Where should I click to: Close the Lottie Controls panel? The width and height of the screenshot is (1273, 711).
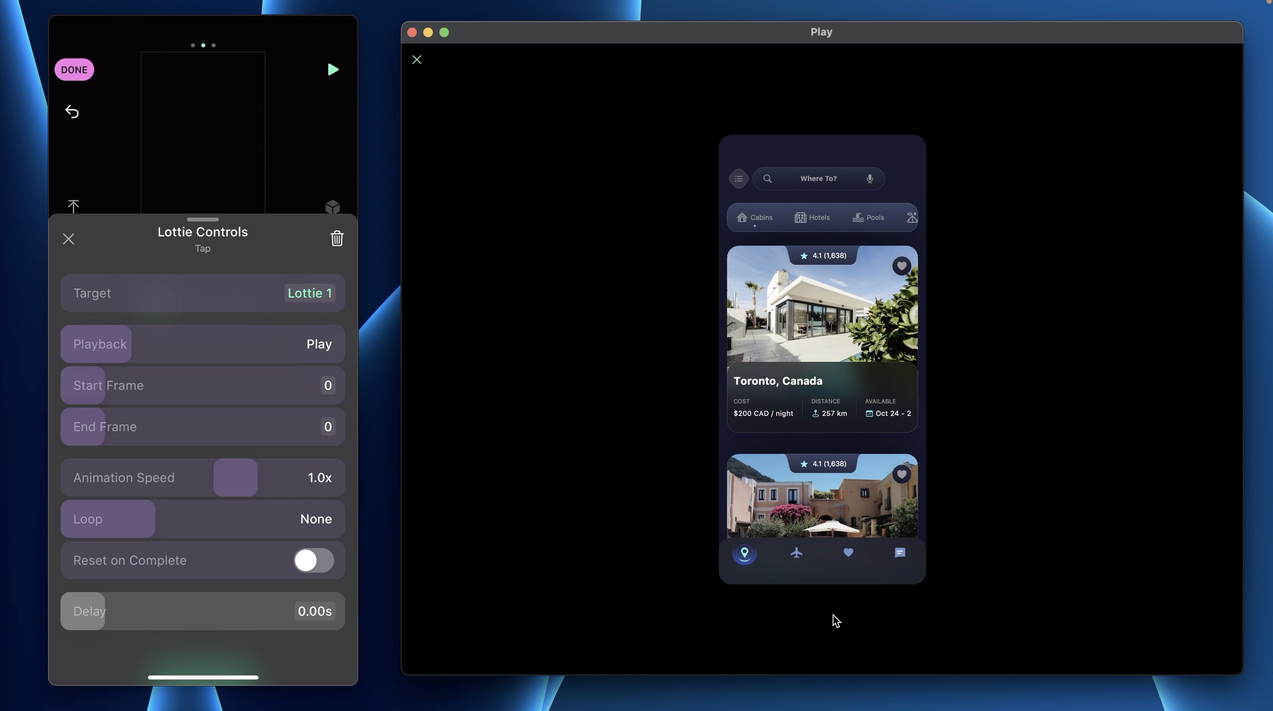tap(69, 239)
